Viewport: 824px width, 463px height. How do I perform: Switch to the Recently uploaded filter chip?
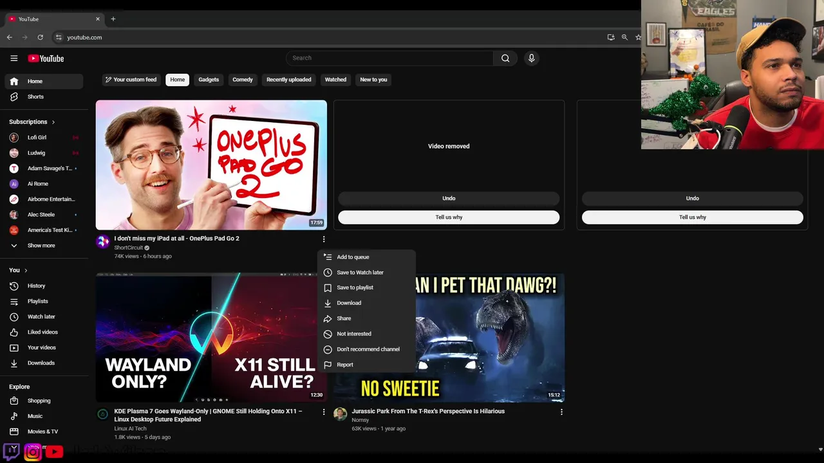coord(289,80)
